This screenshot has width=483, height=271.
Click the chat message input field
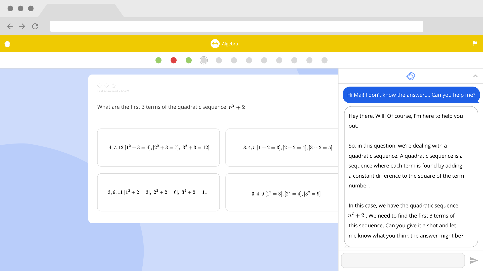point(403,260)
